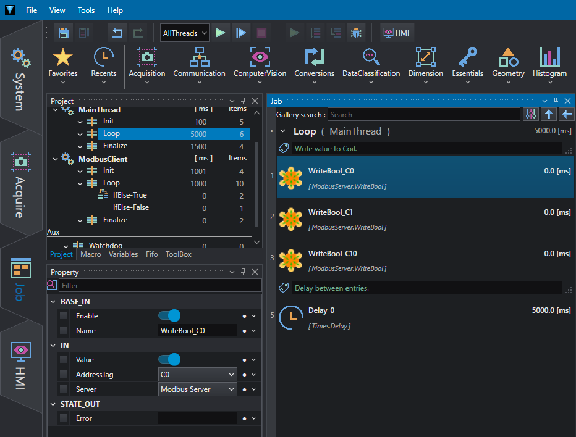Open the AllThreads thread selector dropdown
576x437 pixels.
(185, 33)
